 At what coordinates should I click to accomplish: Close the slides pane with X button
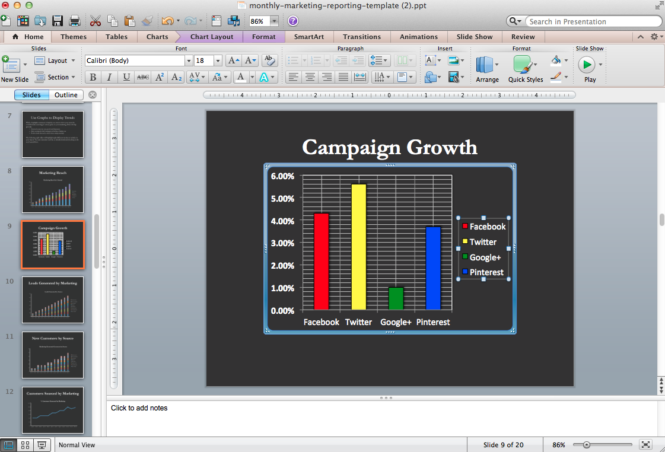[x=93, y=95]
